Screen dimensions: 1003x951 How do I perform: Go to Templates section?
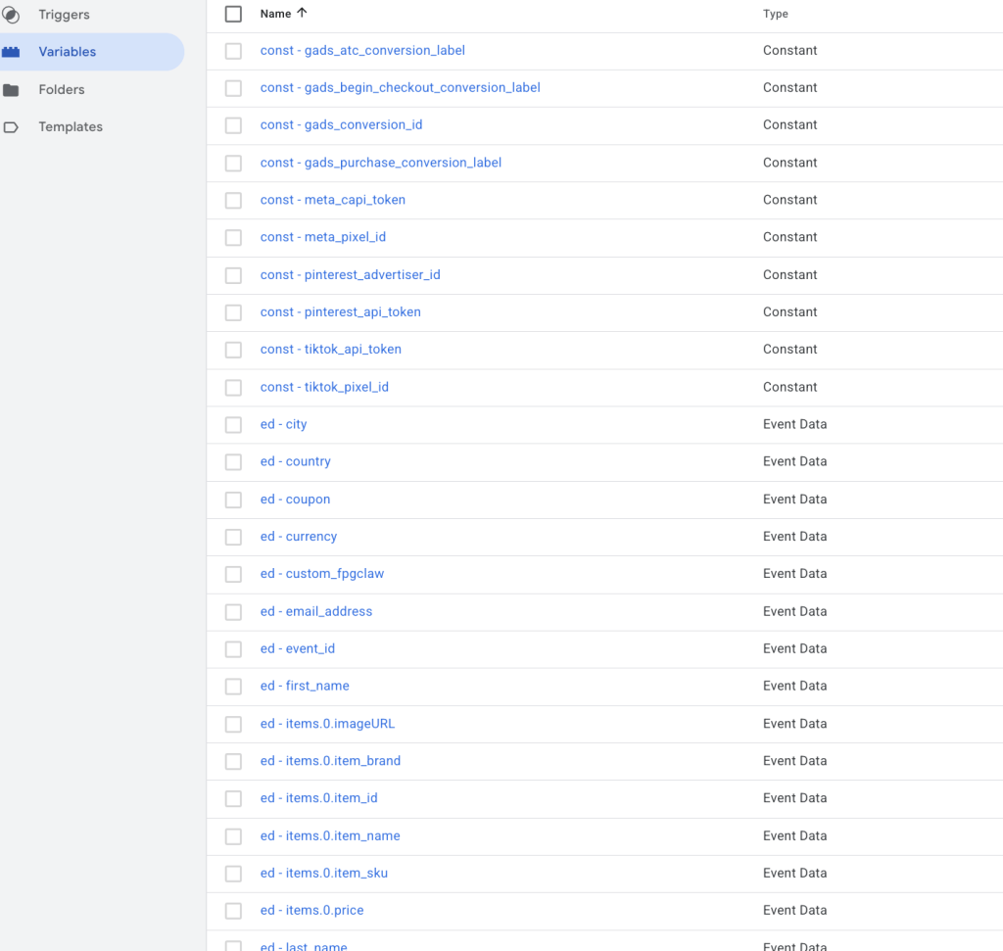tap(71, 126)
